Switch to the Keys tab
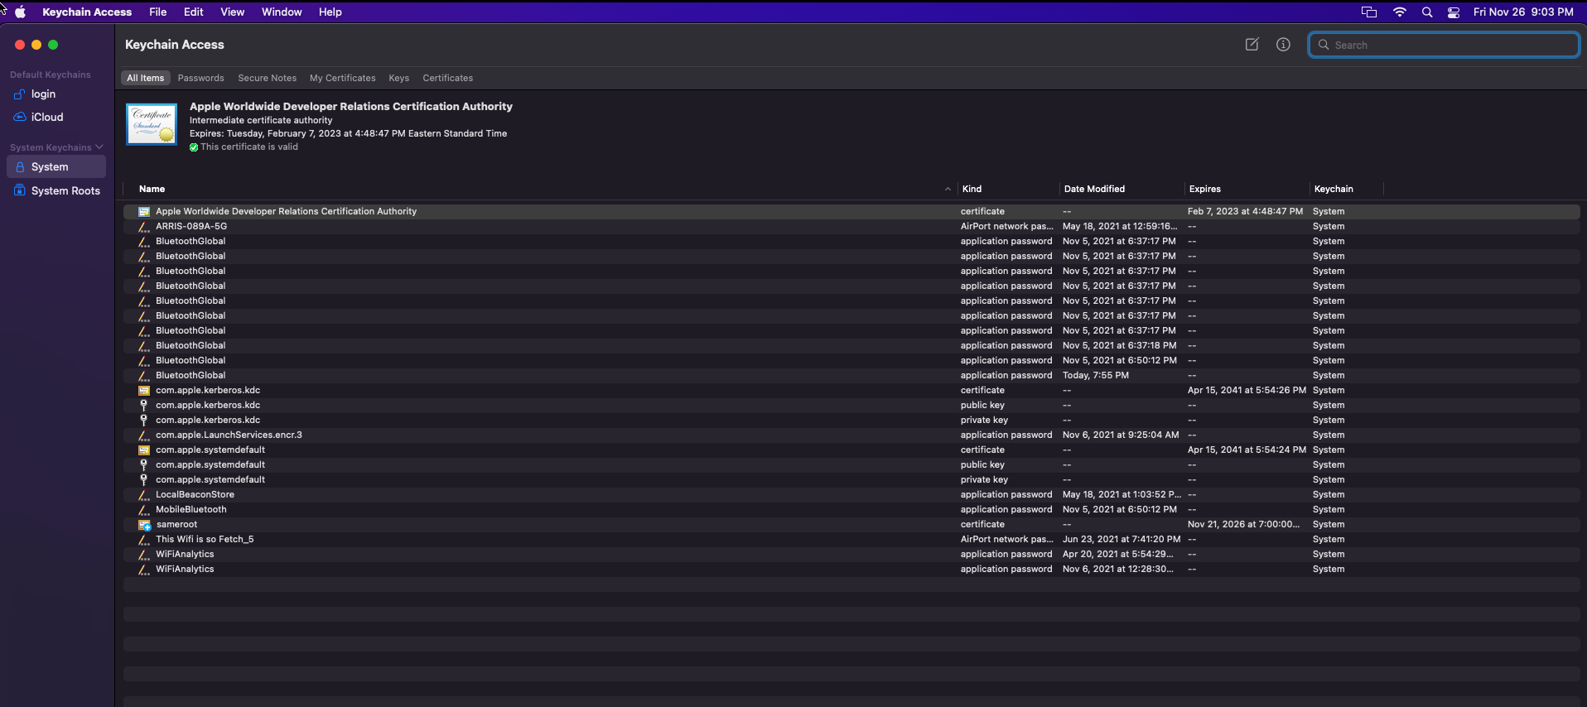The image size is (1587, 707). tap(399, 78)
